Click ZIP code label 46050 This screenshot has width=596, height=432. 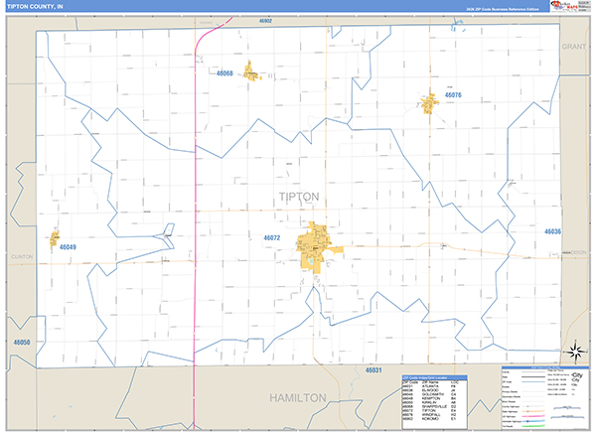point(22,342)
